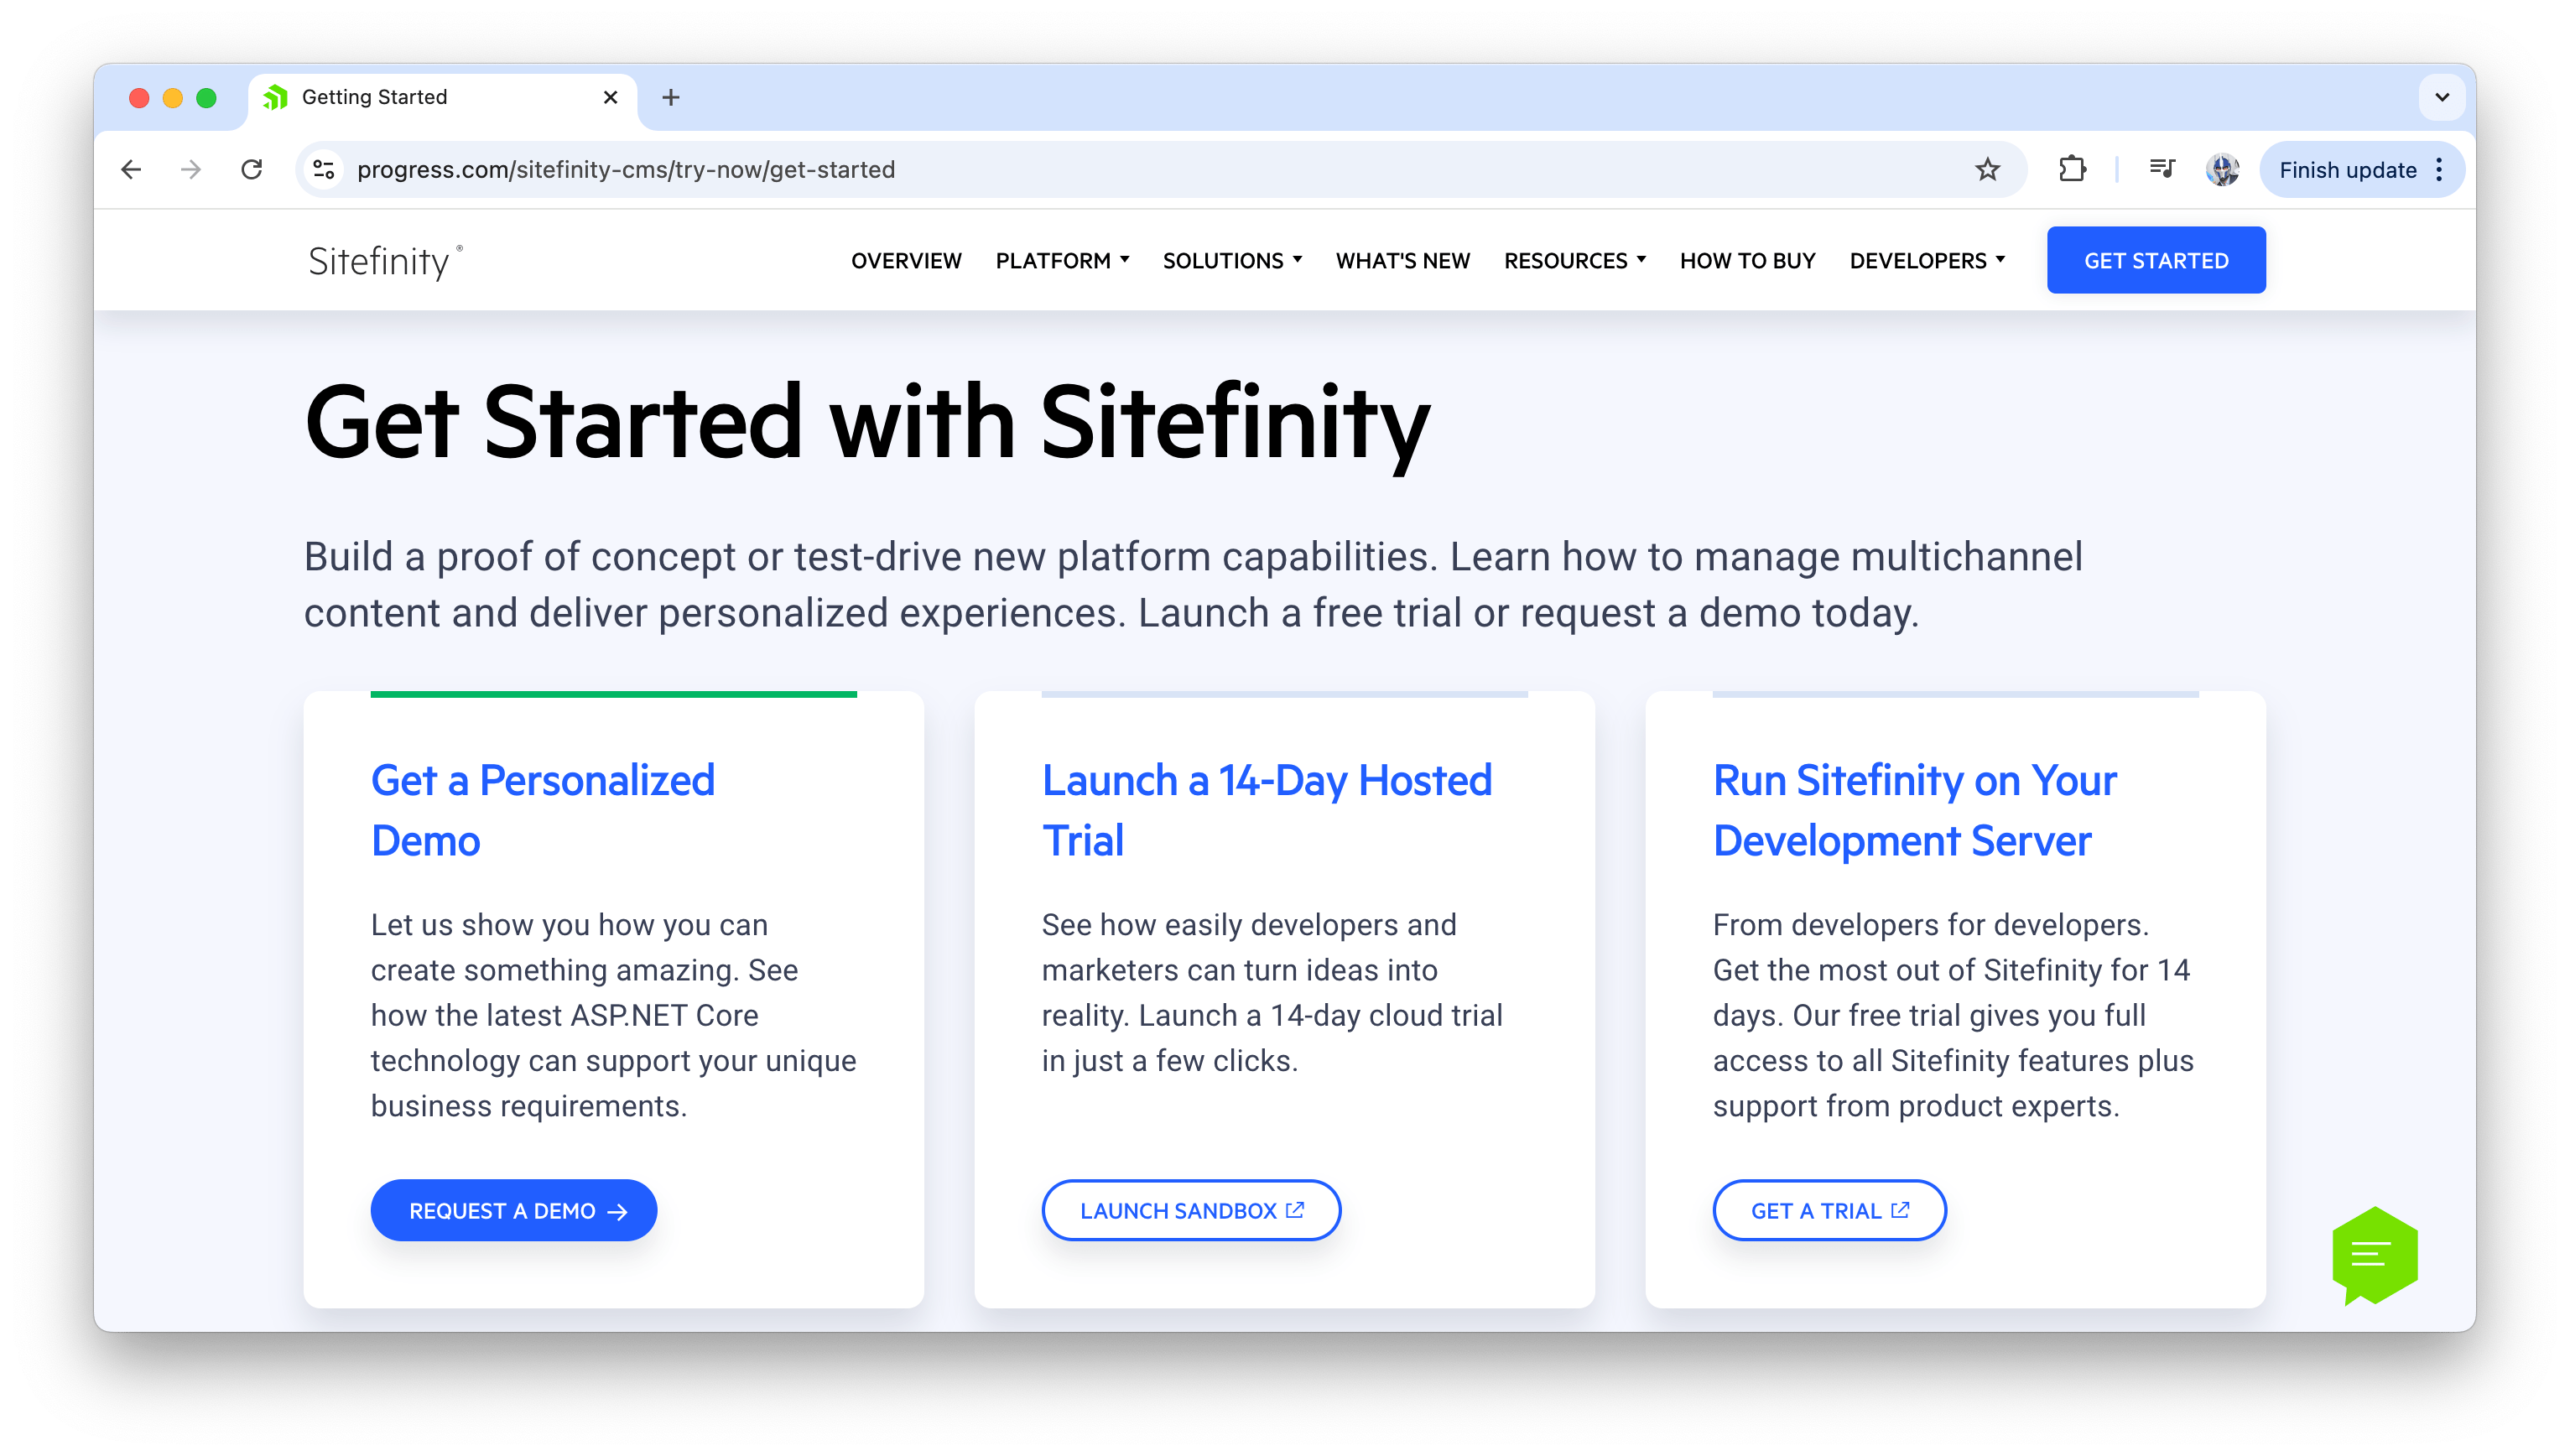Go to the Overview menu item

click(906, 261)
